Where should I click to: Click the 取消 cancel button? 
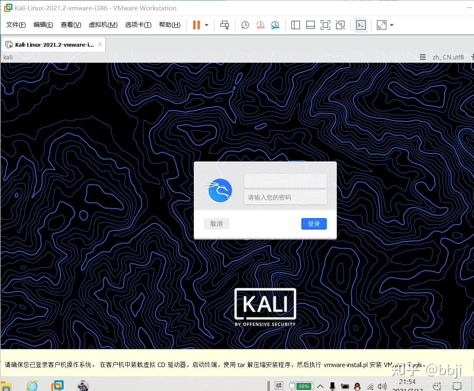tap(217, 224)
